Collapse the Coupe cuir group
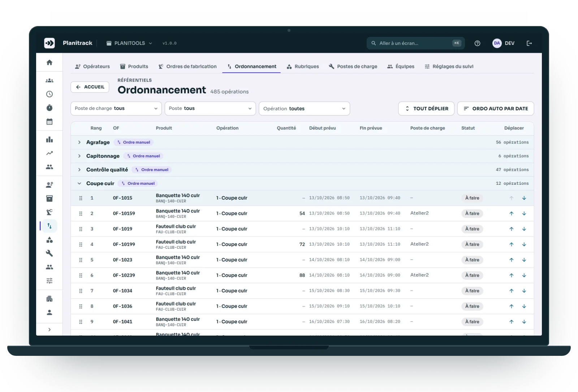This screenshot has height=392, width=578. [79, 184]
